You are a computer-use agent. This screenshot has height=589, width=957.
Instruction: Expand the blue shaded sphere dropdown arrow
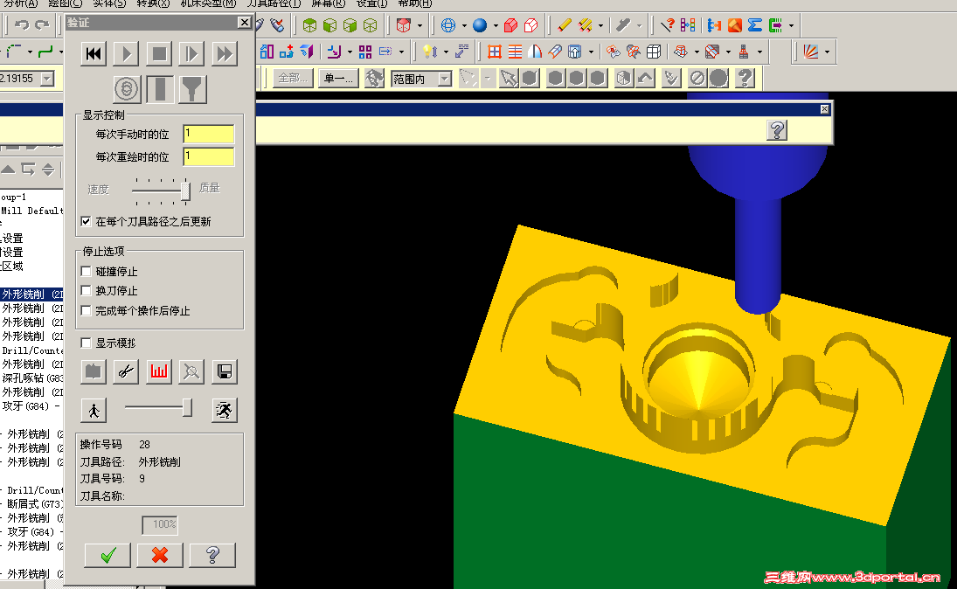496,25
